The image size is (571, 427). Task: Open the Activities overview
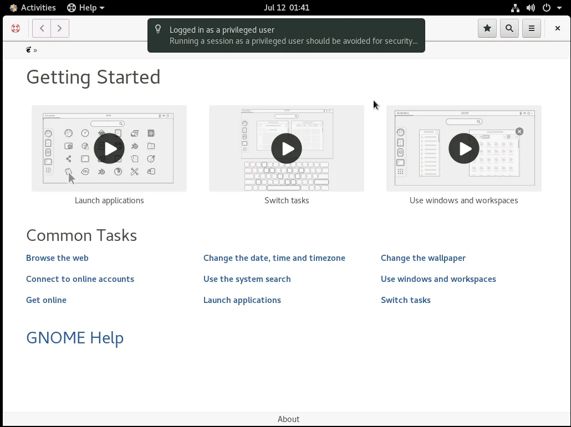click(33, 8)
